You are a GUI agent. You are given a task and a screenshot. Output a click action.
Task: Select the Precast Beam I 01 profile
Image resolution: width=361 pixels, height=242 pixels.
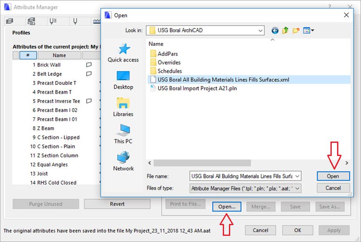(x=57, y=119)
